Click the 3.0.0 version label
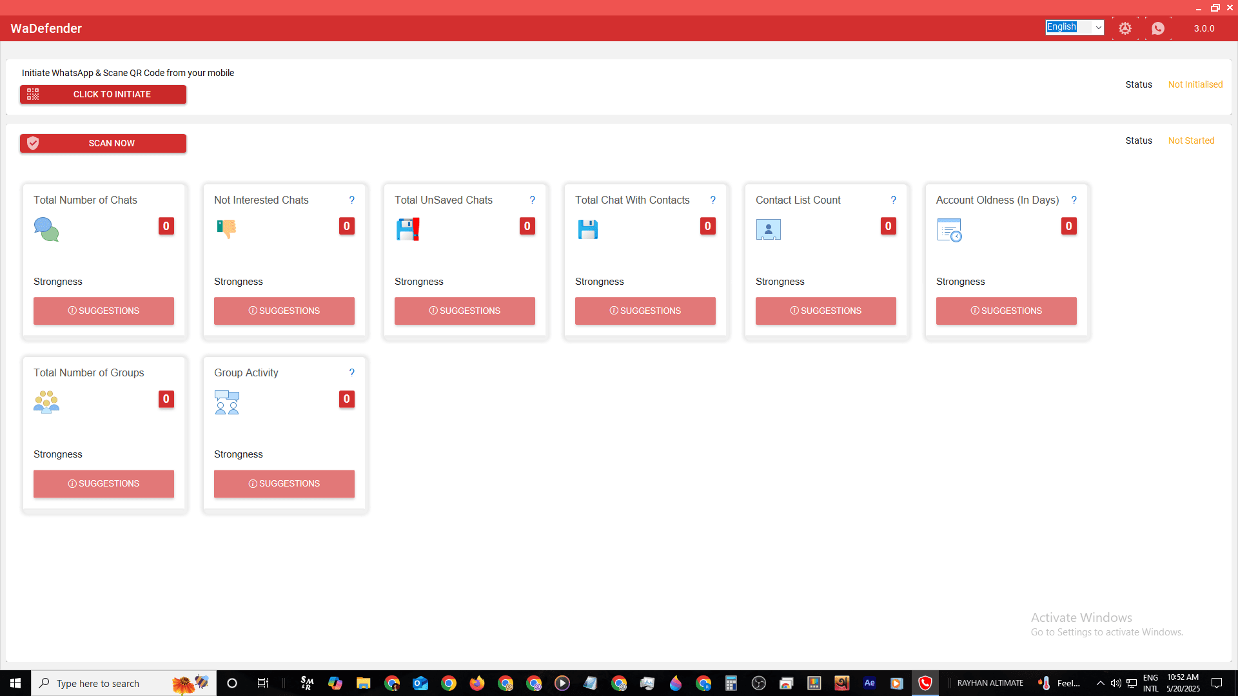Viewport: 1238px width, 696px height. (x=1204, y=28)
